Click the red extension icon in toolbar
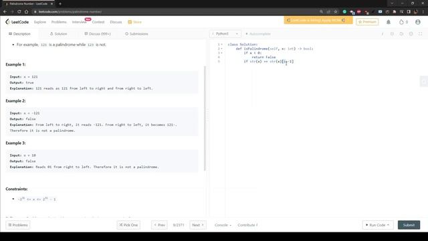 click(358, 12)
